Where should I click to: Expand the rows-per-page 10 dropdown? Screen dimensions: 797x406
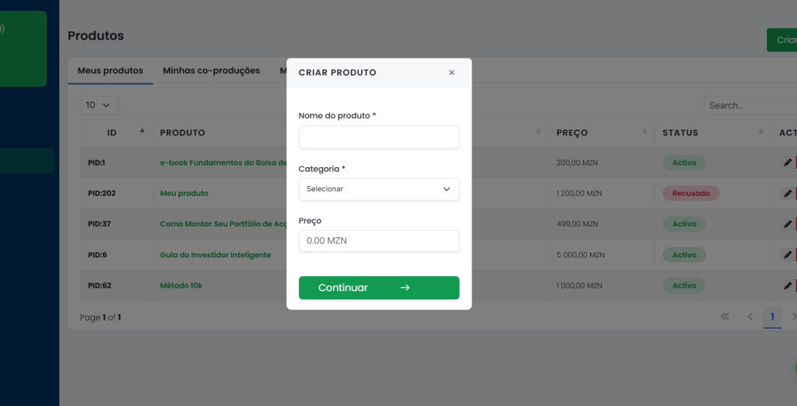(99, 105)
